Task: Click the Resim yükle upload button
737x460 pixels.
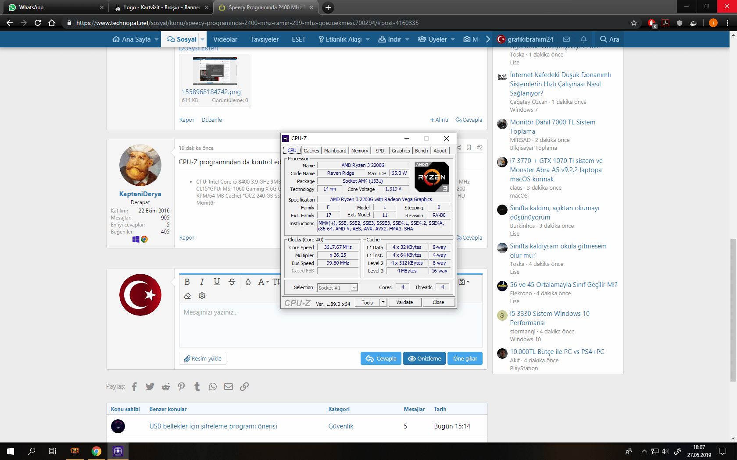Action: click(x=203, y=358)
